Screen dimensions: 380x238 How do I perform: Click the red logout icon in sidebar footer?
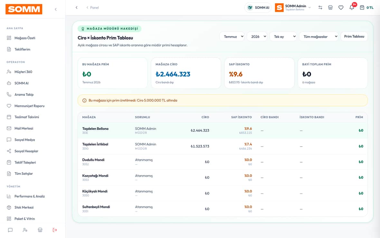pyautogui.click(x=55, y=230)
